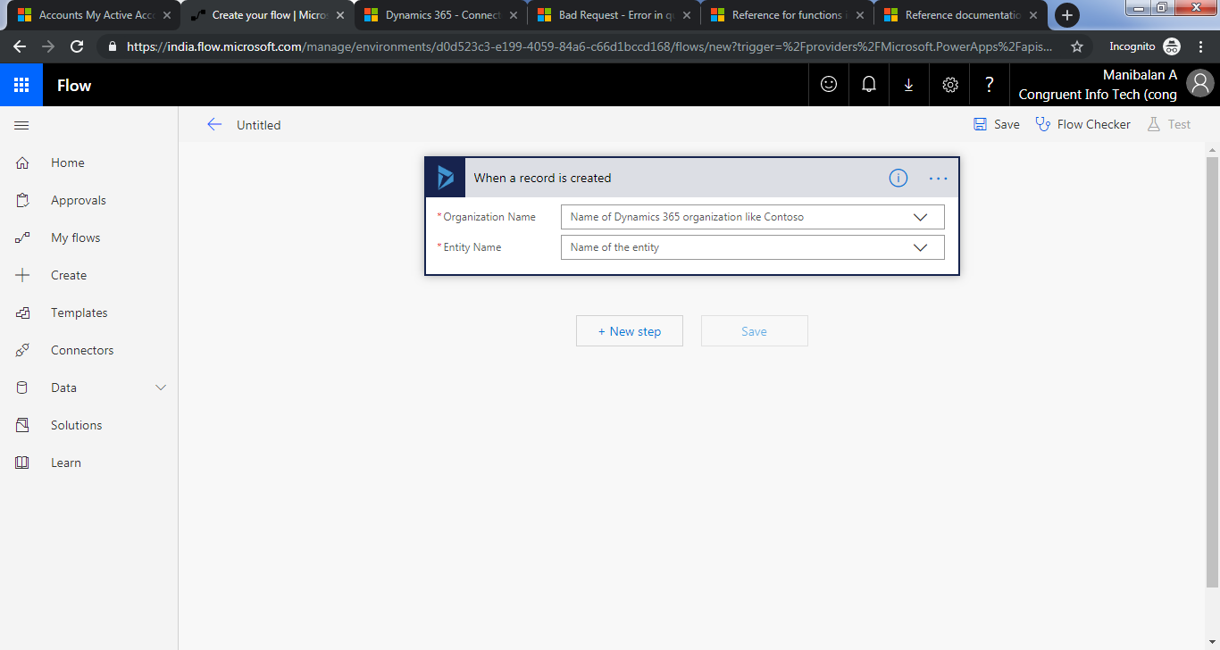Click the Save button below the trigger
Viewport: 1220px width, 650px height.
[x=755, y=331]
